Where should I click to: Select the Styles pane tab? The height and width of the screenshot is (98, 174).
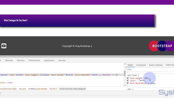pyautogui.click(x=130, y=65)
